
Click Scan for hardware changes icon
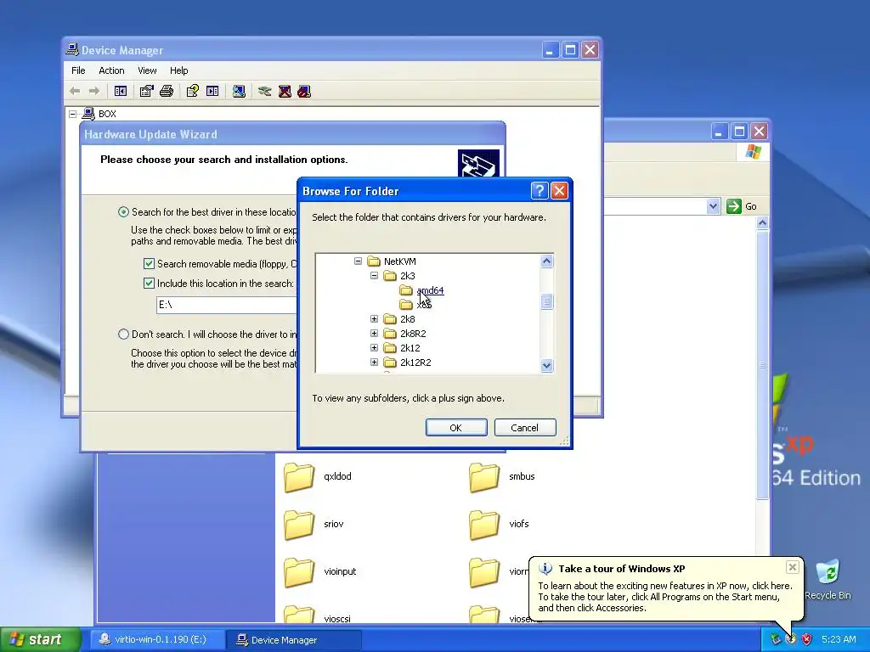pos(239,91)
